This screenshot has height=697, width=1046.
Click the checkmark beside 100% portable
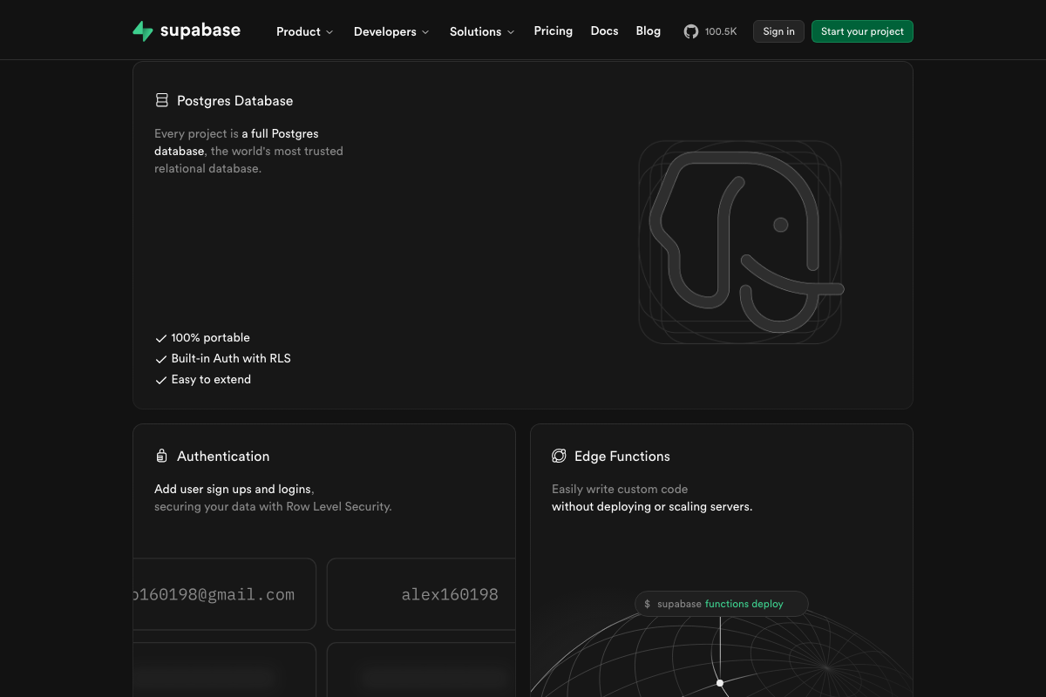coord(160,338)
